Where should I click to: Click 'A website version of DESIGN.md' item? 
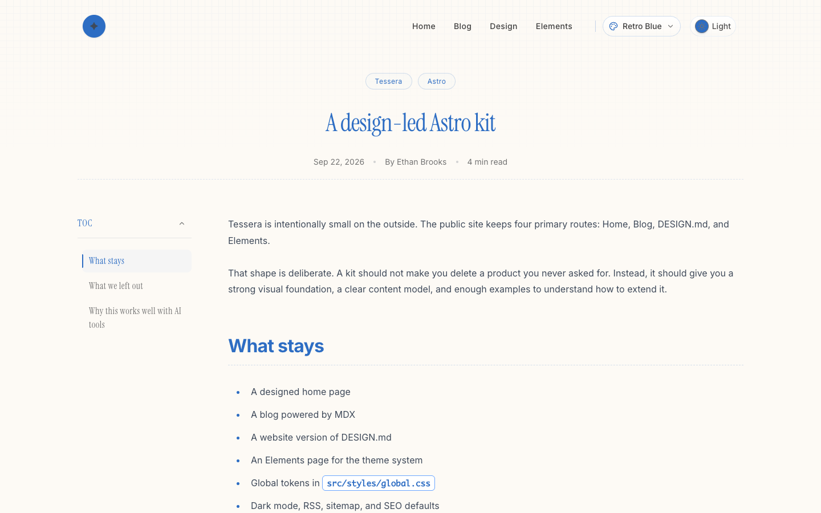pos(321,438)
